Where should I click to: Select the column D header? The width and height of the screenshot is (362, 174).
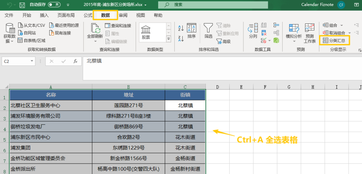217,87
